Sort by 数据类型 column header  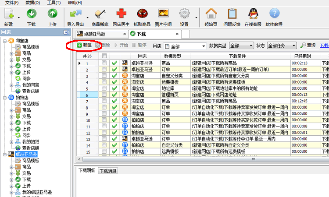point(175,56)
